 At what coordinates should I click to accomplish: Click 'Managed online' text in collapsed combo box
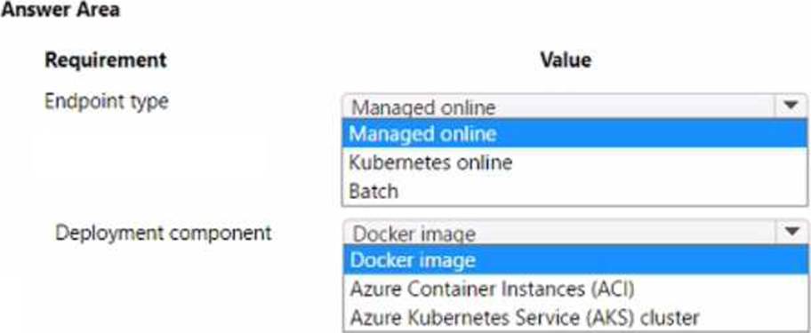(x=423, y=107)
